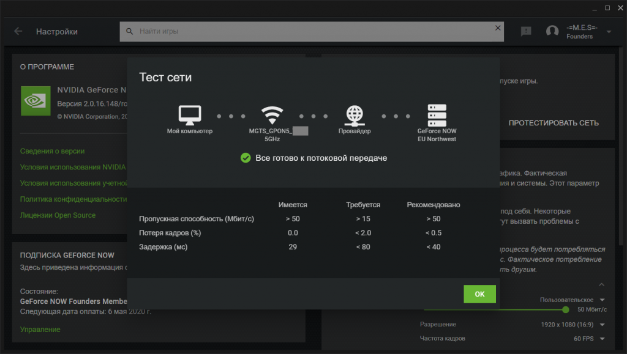Click the green ready checkmark icon
The width and height of the screenshot is (627, 354).
tap(246, 158)
